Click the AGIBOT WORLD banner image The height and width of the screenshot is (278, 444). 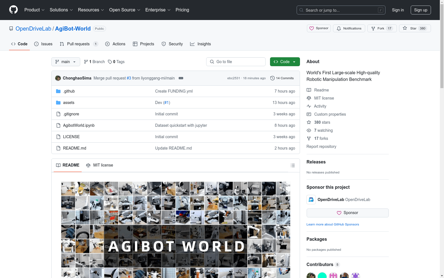176,230
